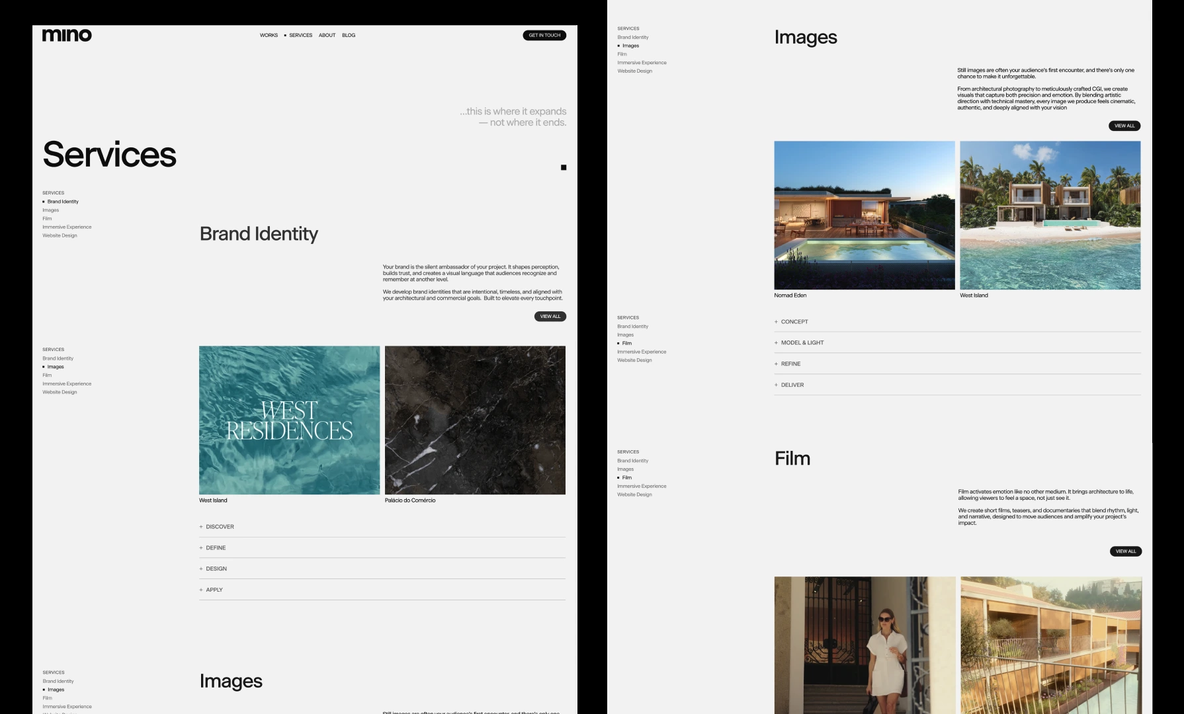
Task: Select Brand Identity in sidebar beside MODEL & LIGHT row
Action: tap(633, 327)
